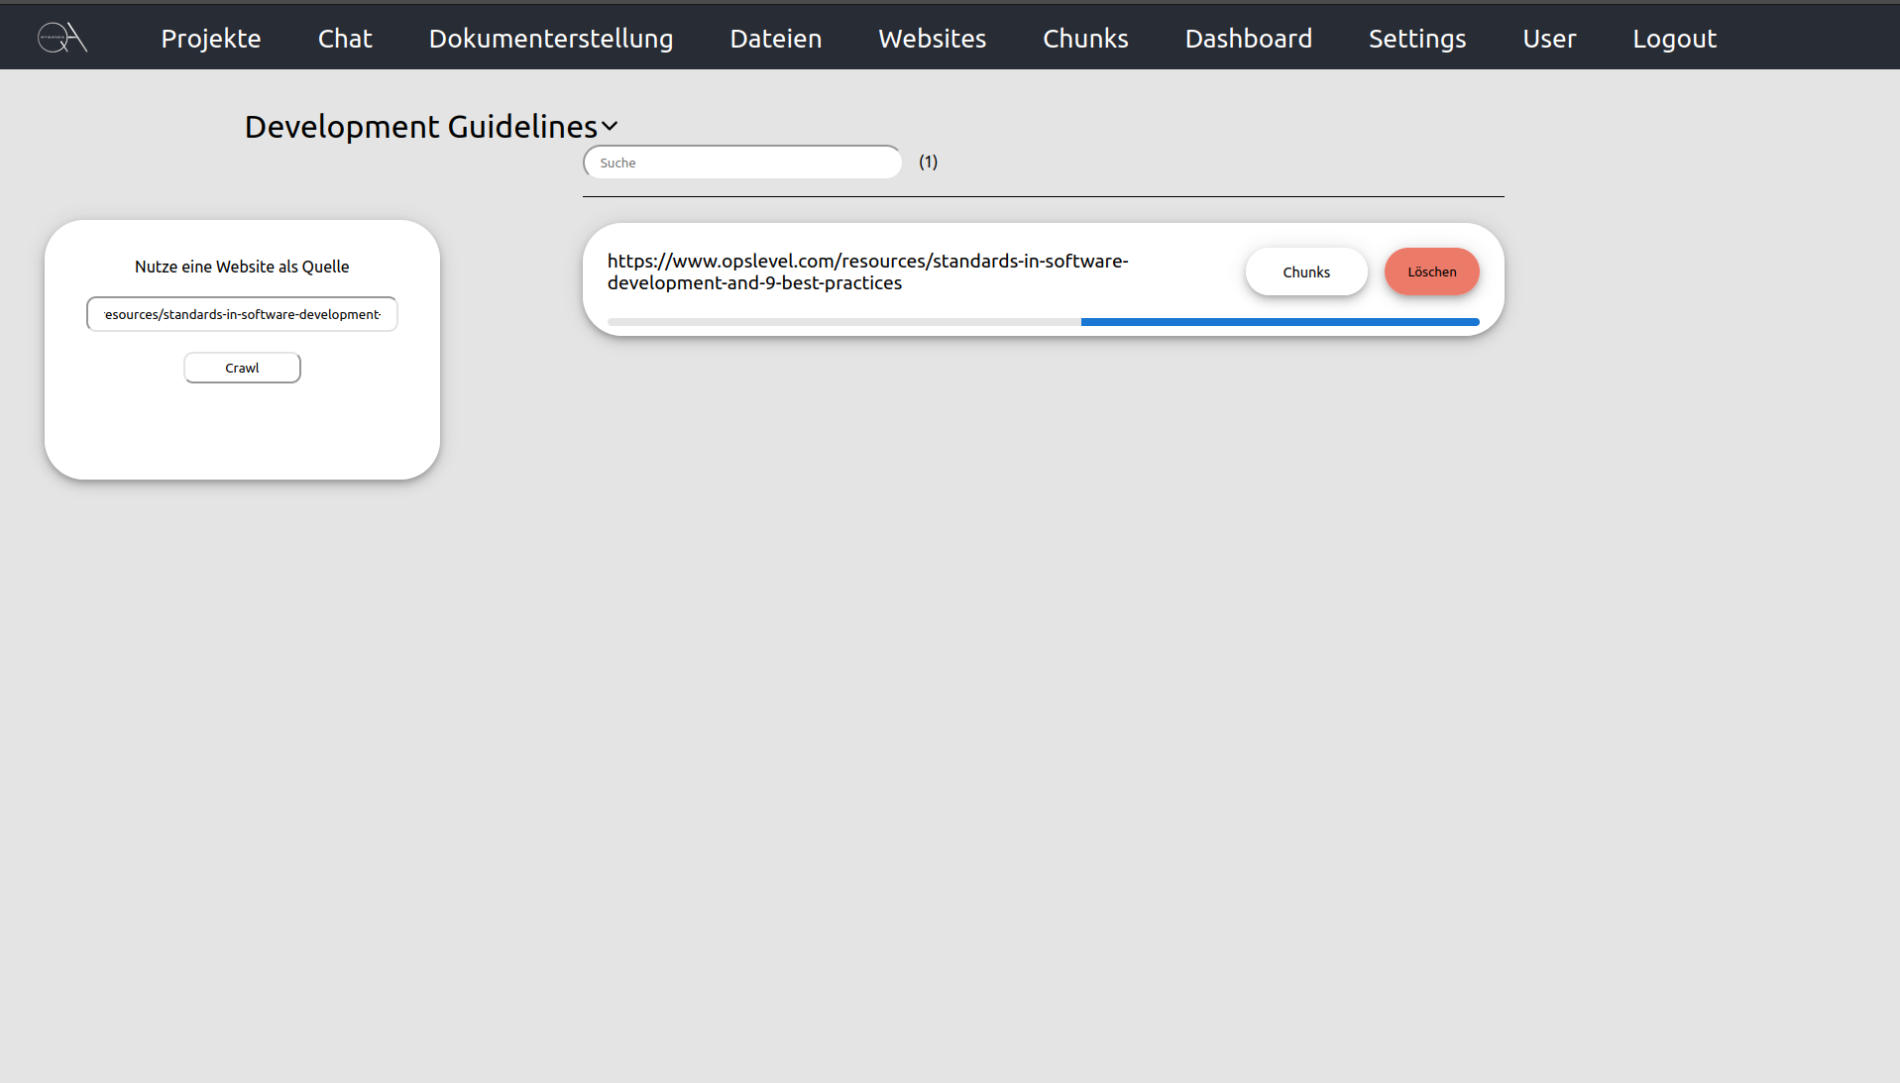This screenshot has height=1083, width=1900.
Task: Delete the website with the Löschen button
Action: [x=1431, y=271]
